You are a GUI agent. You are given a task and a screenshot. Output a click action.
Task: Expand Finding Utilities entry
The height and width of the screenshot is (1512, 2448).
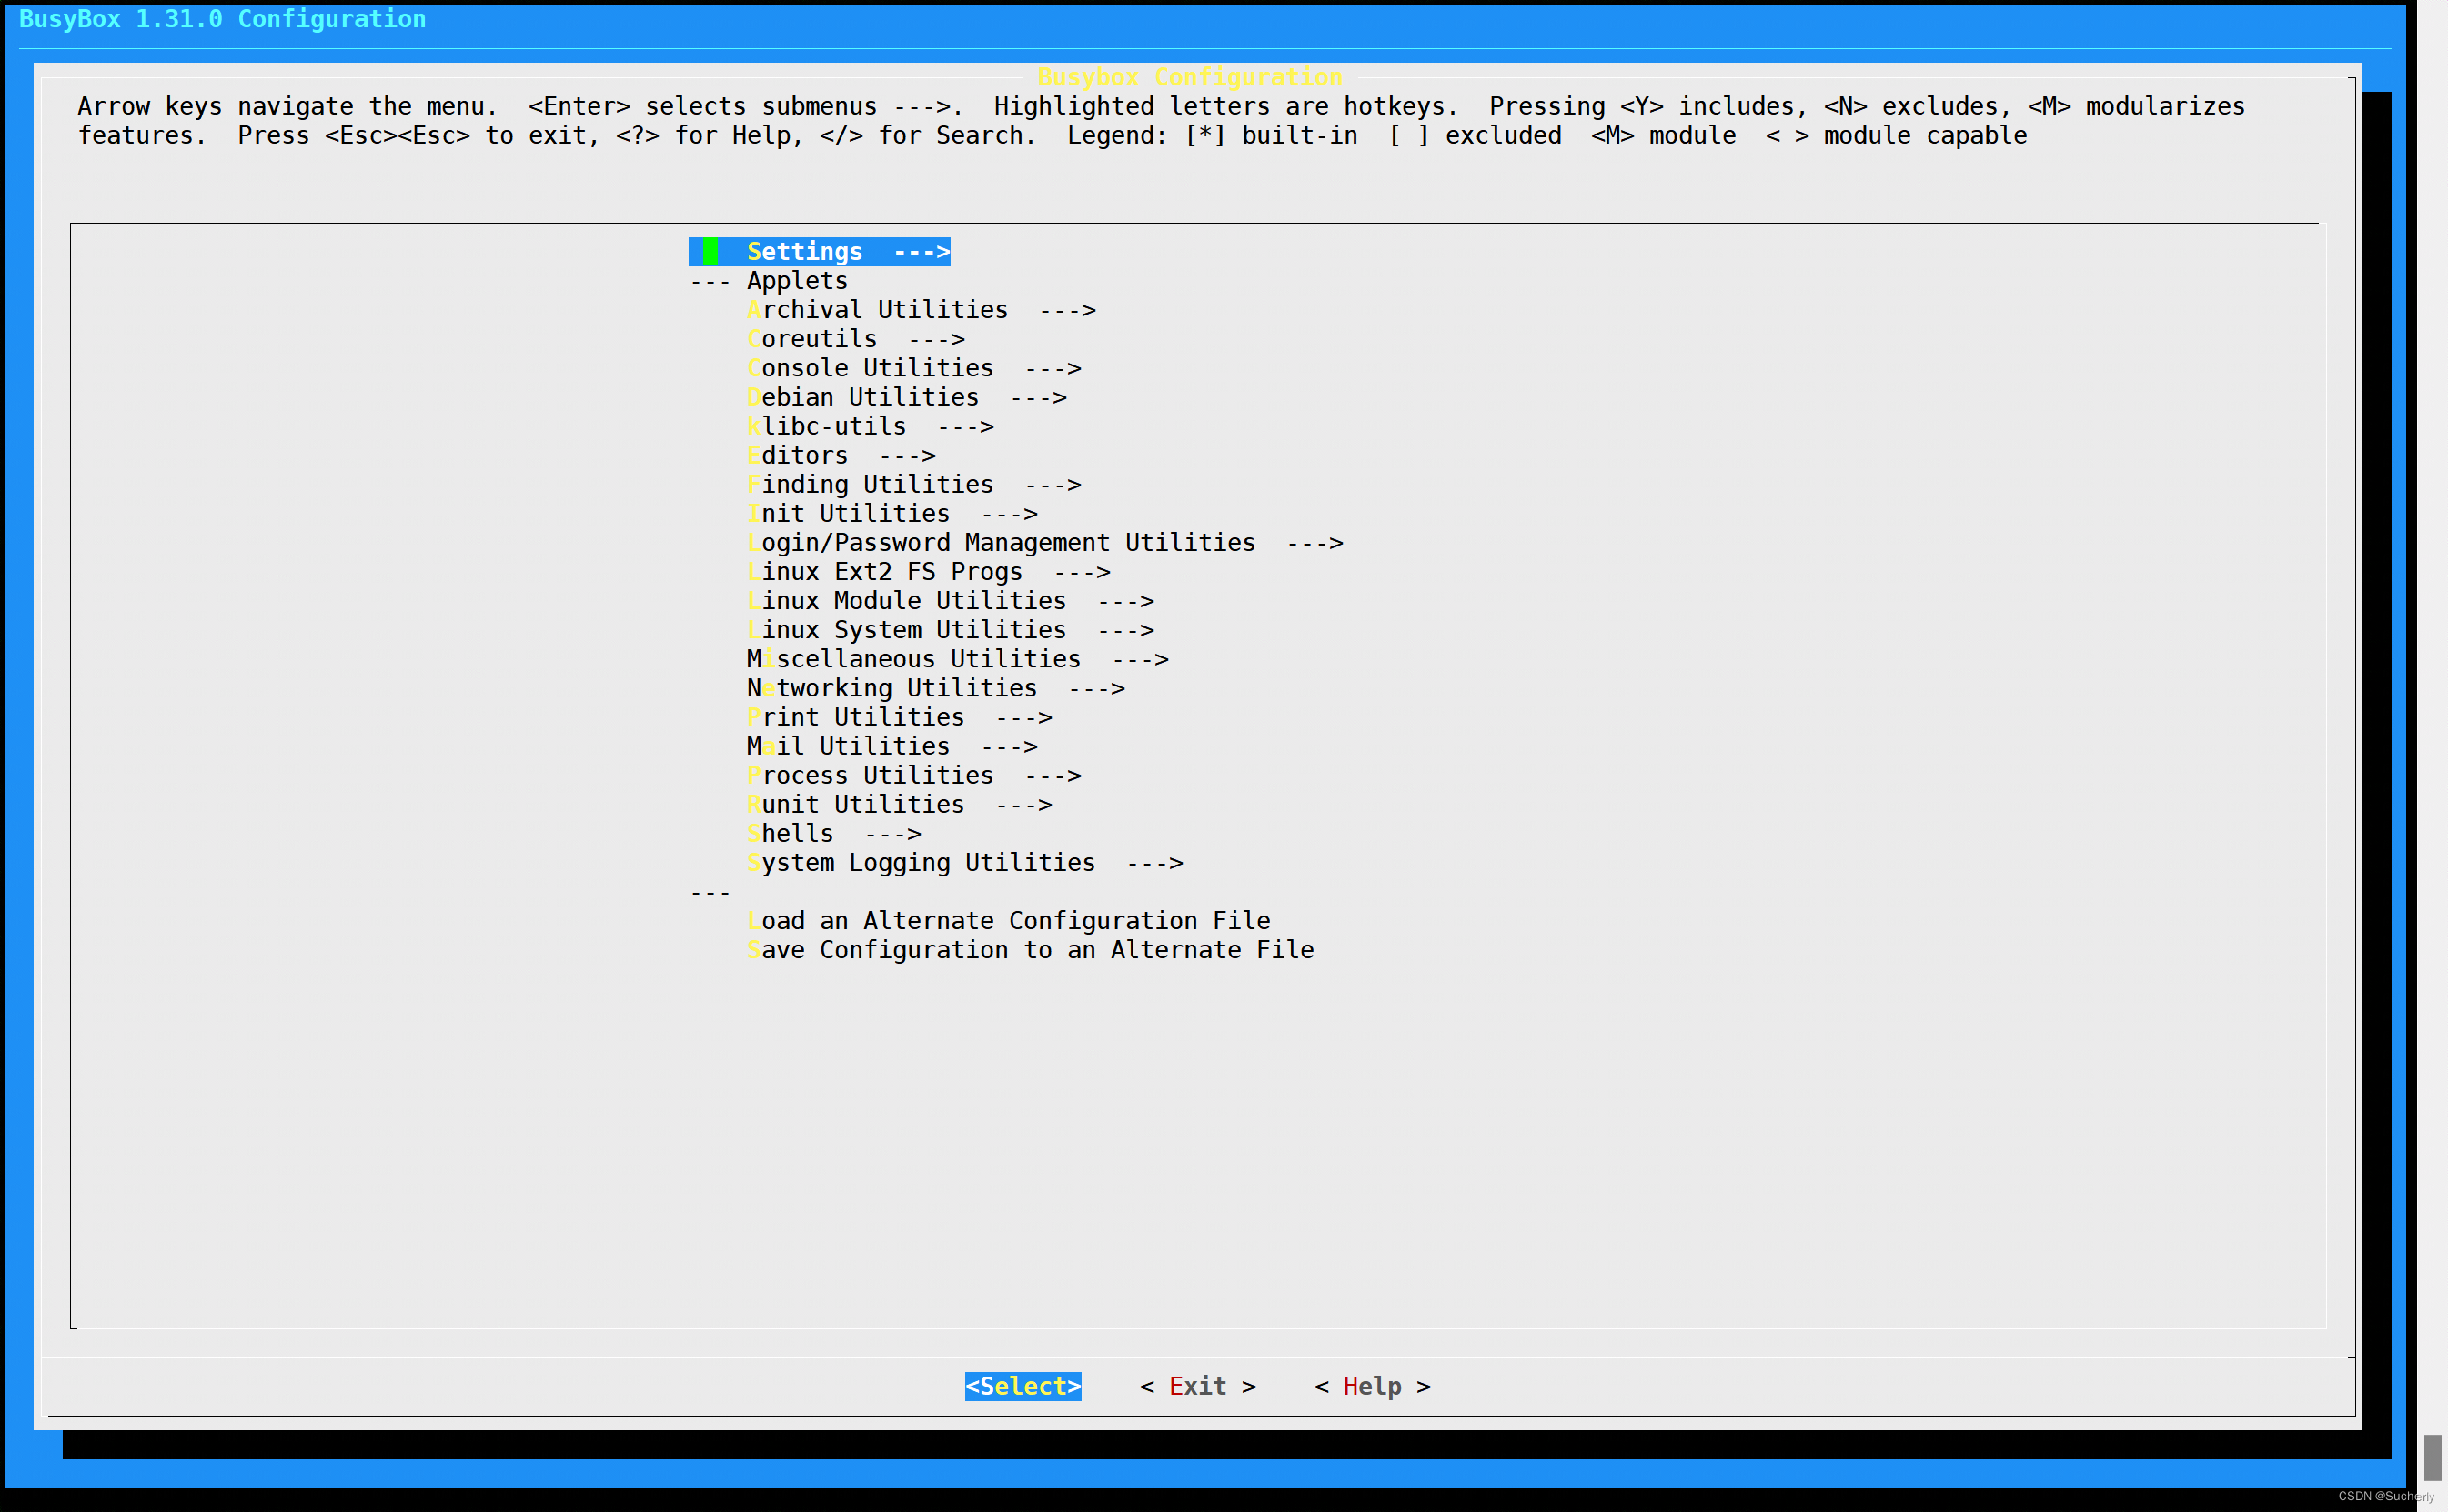(913, 484)
